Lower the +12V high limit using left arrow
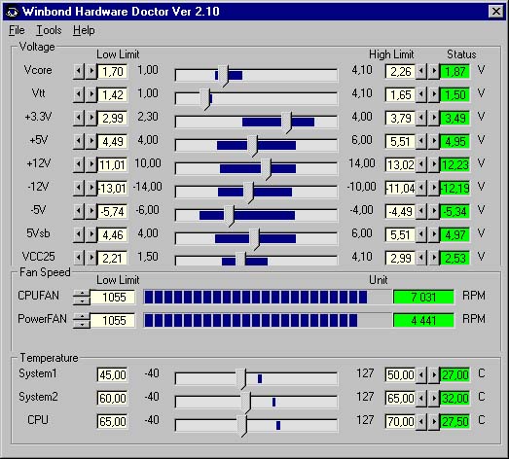 point(421,164)
